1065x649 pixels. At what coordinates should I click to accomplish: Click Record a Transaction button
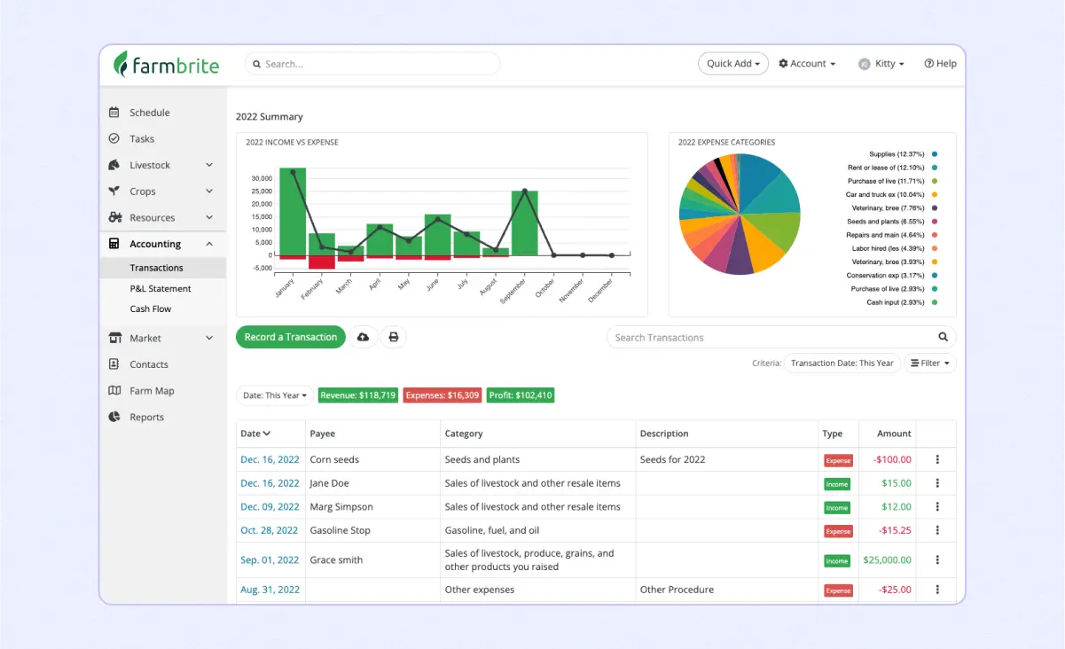pos(291,337)
